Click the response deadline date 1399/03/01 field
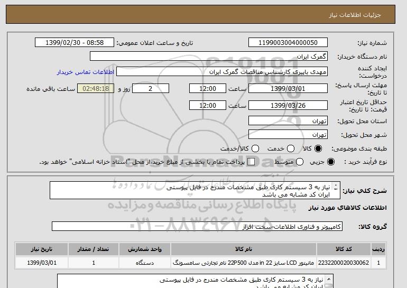This screenshot has height=288, width=407. 288,88
